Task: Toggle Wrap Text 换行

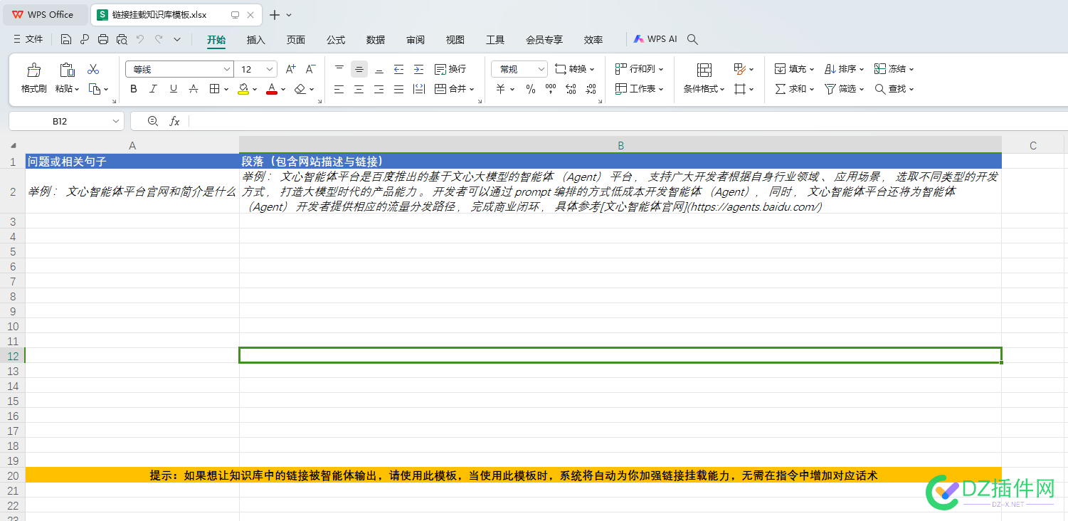Action: (x=450, y=69)
